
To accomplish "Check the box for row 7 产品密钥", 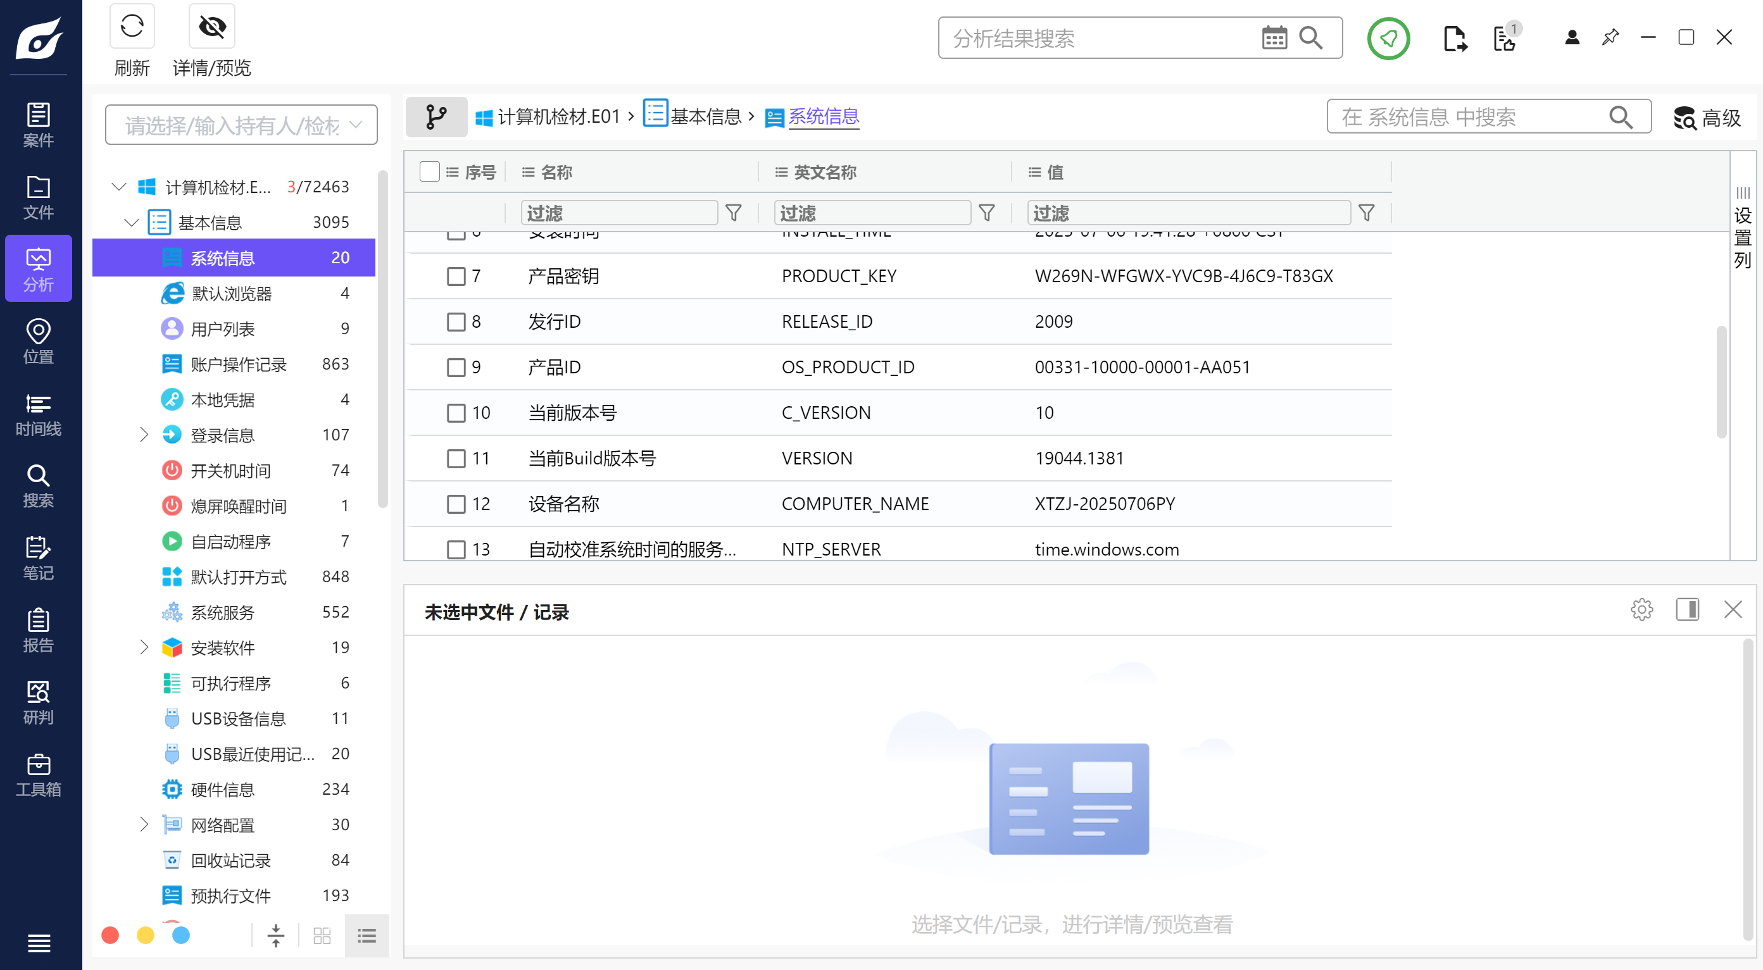I will pos(456,277).
